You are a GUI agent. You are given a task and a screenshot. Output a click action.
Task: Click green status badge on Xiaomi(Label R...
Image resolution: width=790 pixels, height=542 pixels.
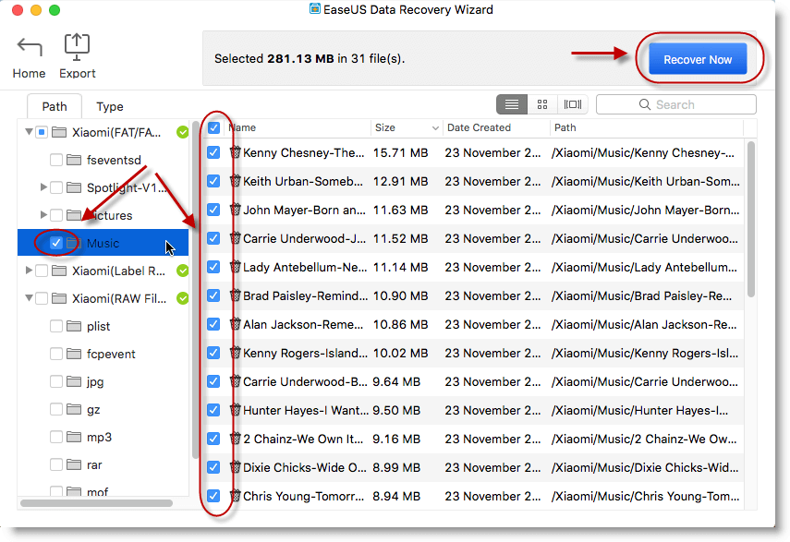click(x=182, y=271)
